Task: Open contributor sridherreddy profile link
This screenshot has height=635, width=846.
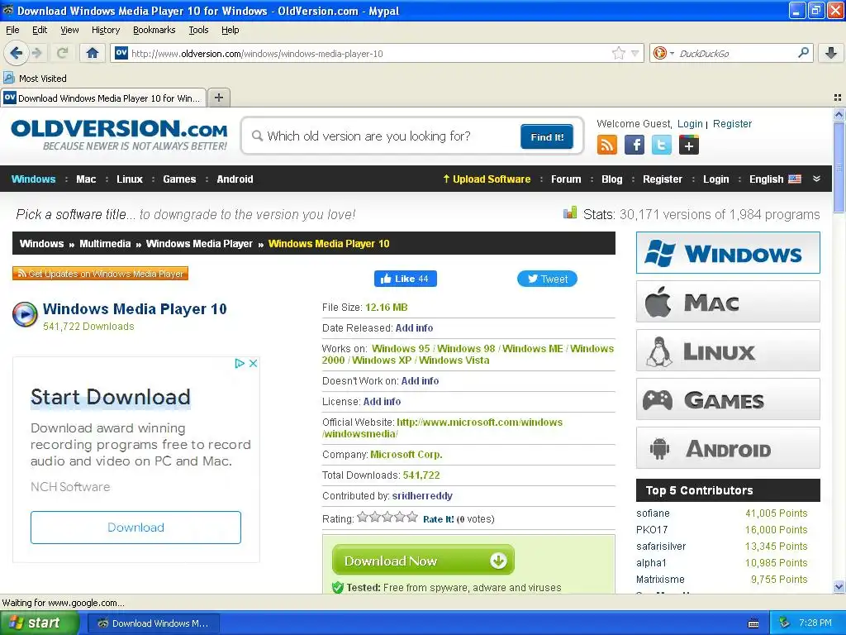Action: pos(422,496)
